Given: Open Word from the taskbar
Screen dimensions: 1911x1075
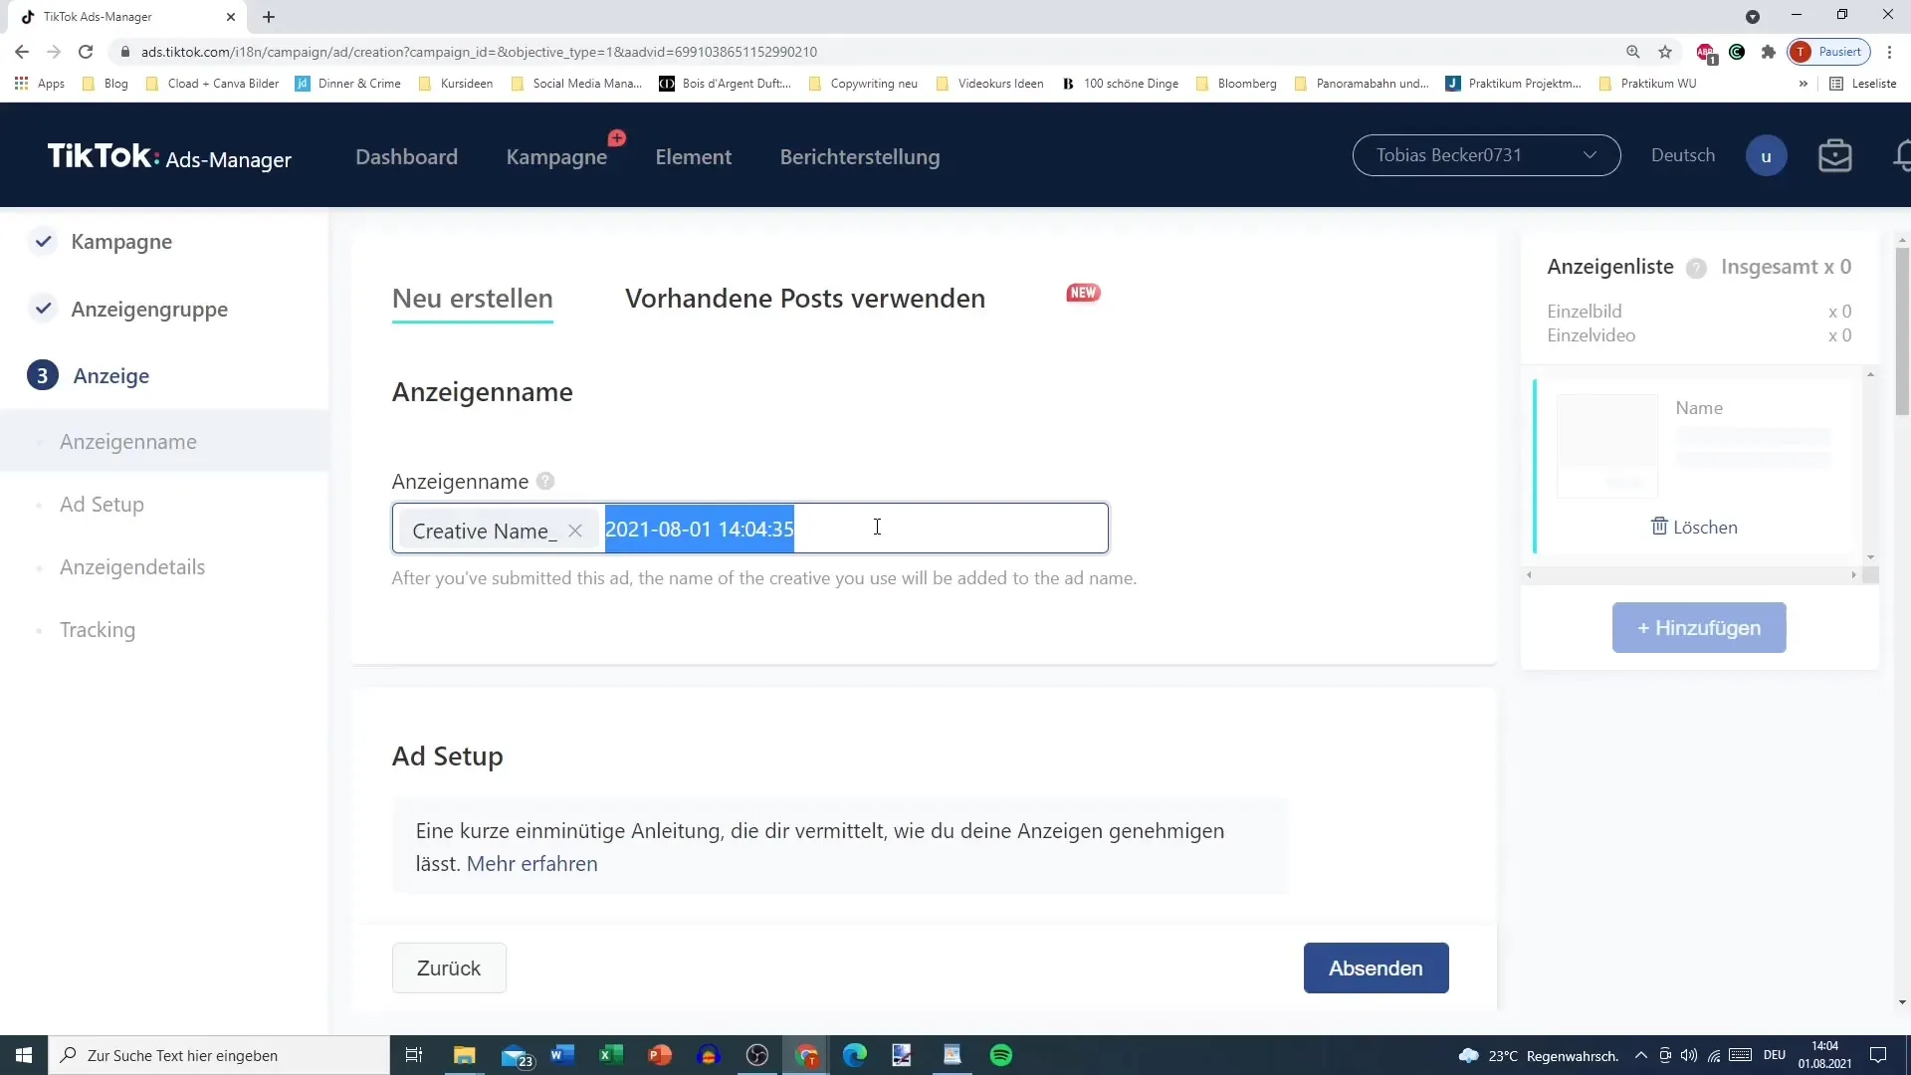Looking at the screenshot, I should (x=562, y=1055).
